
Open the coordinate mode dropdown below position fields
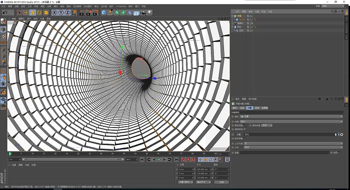[x=185, y=182]
